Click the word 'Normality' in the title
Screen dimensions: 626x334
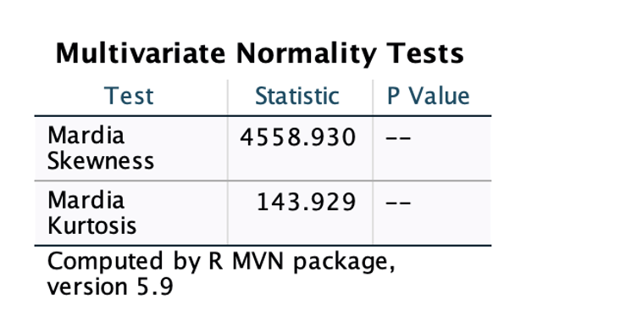pyautogui.click(x=306, y=53)
